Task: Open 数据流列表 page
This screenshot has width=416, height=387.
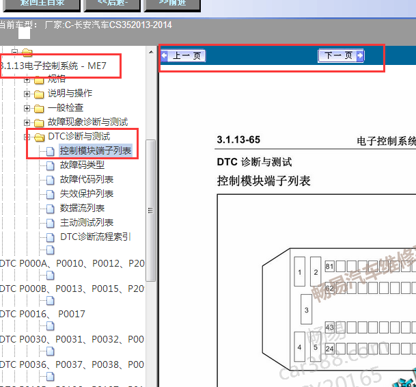Action: [x=82, y=208]
